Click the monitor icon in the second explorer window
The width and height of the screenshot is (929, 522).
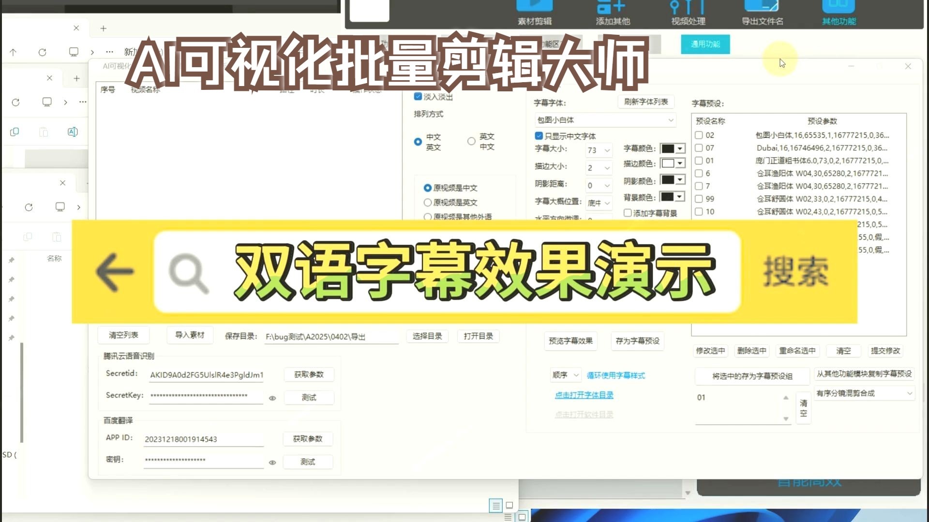[47, 102]
